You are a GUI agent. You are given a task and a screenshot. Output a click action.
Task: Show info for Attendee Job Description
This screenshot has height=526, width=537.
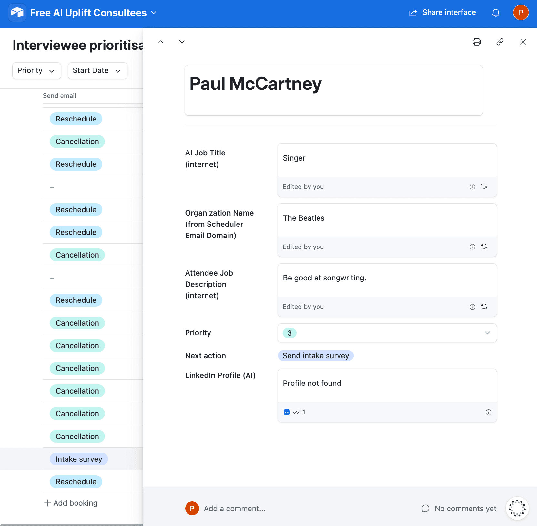point(472,307)
